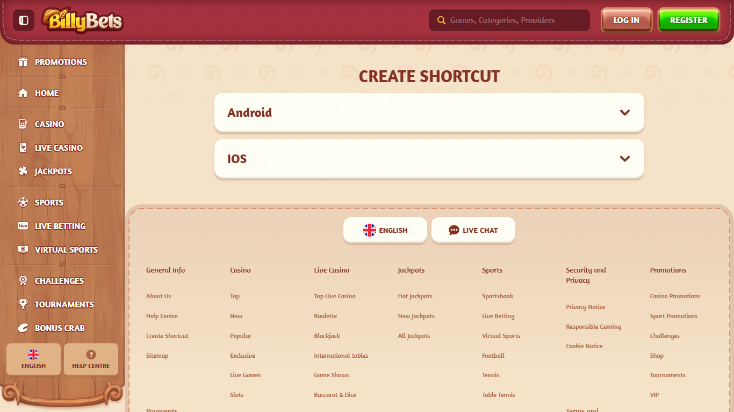
Task: Open the Table Tennis link
Action: [x=499, y=395]
